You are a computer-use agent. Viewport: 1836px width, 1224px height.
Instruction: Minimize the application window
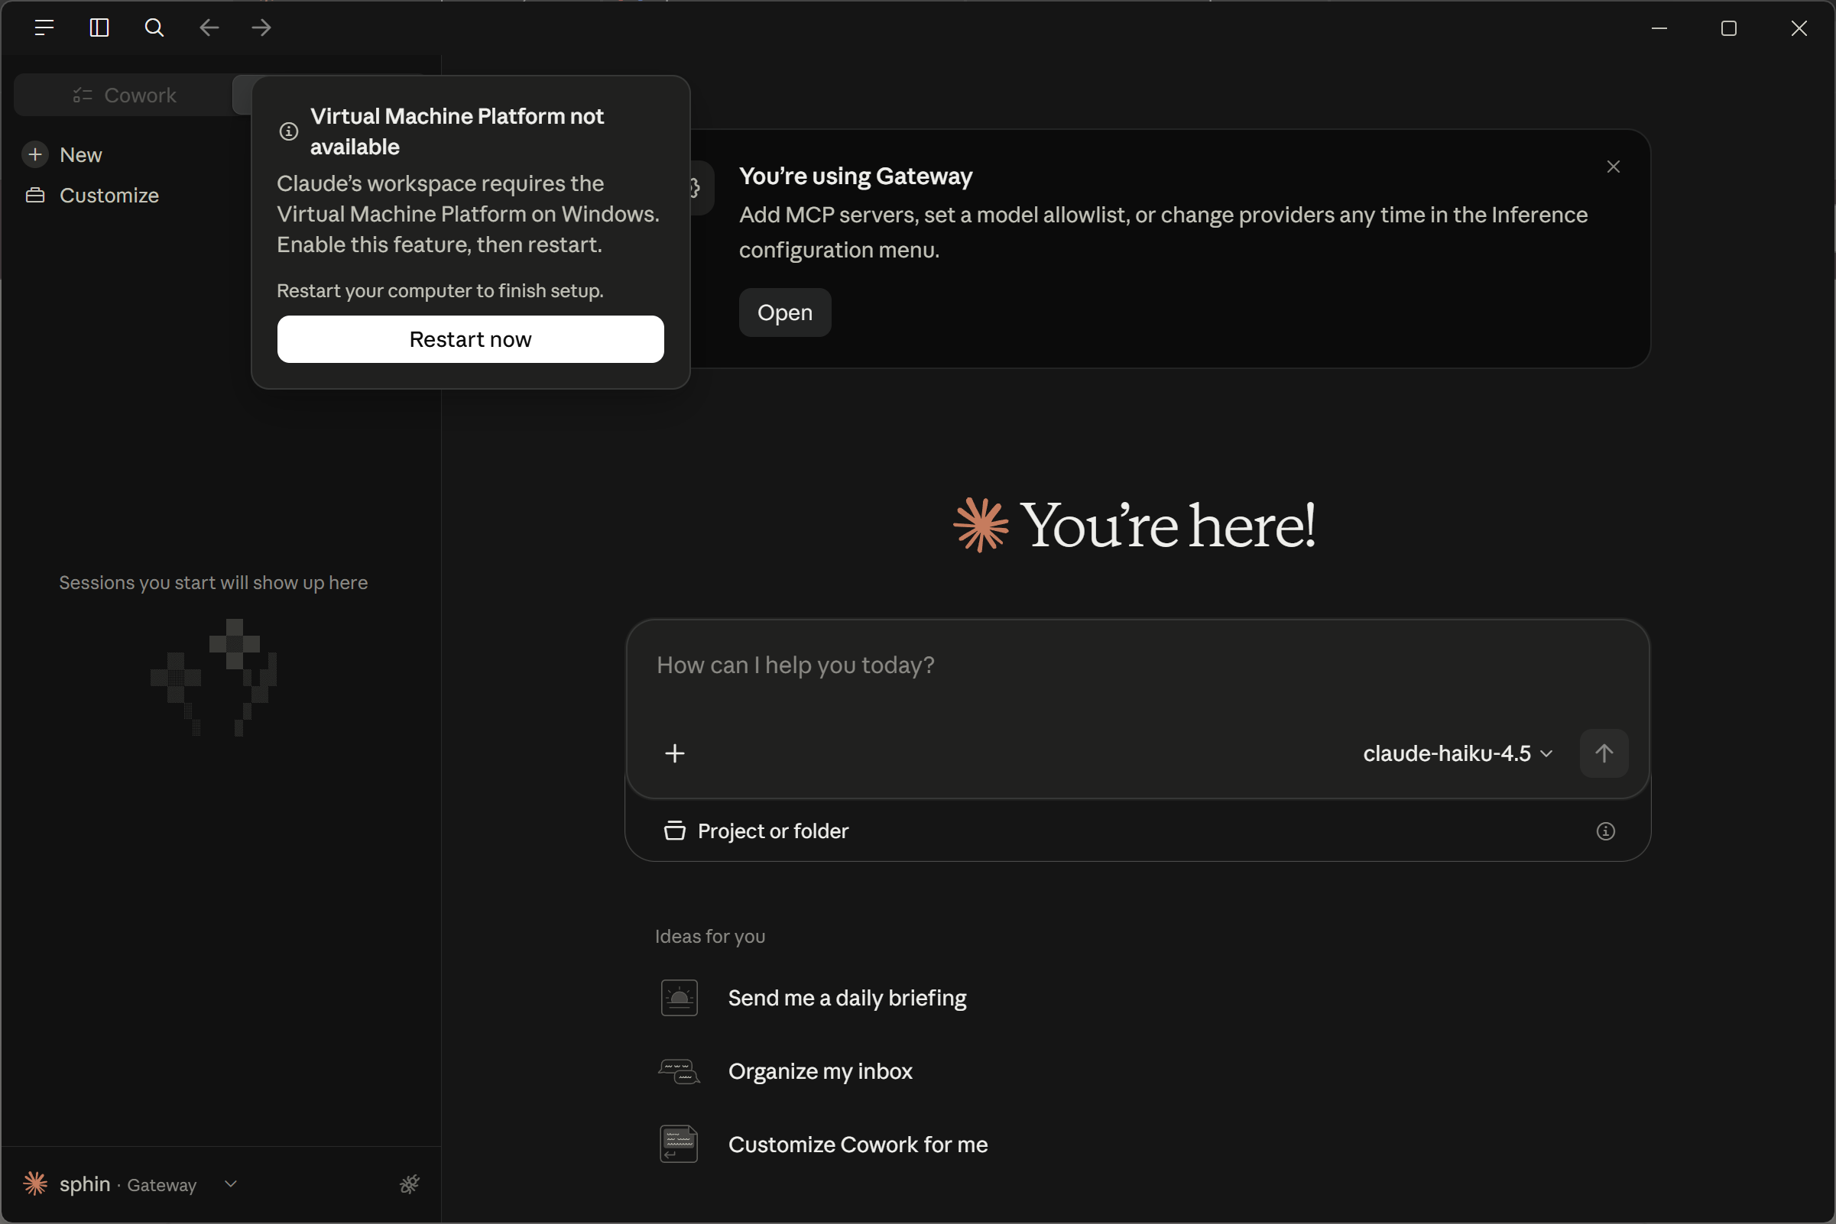1659,28
